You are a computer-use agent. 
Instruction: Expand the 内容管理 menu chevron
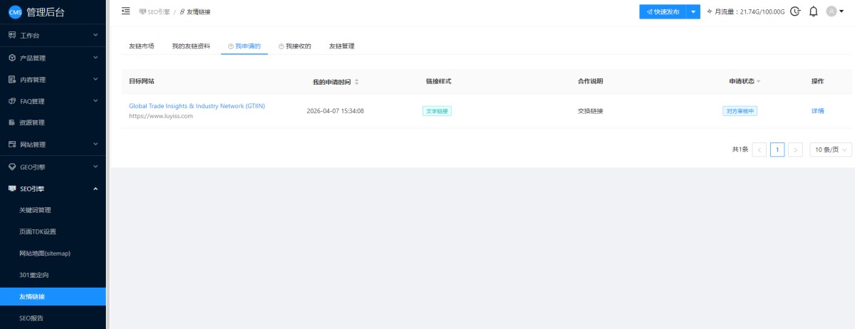[x=95, y=79]
